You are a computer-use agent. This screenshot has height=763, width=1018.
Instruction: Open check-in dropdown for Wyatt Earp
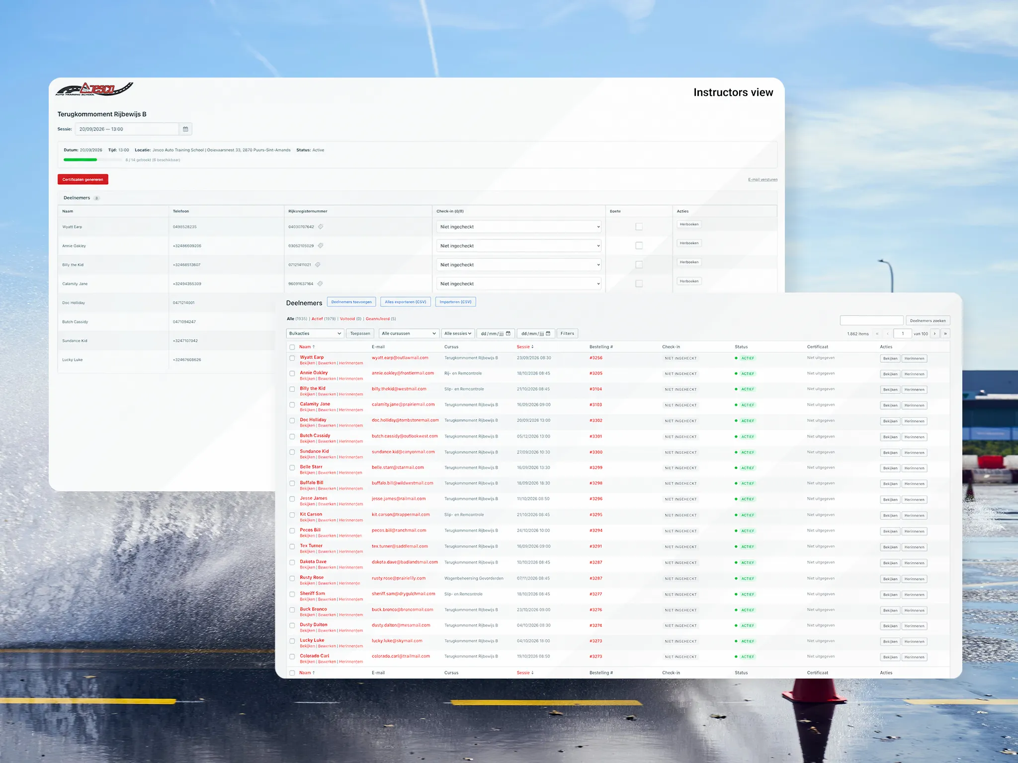click(x=519, y=227)
